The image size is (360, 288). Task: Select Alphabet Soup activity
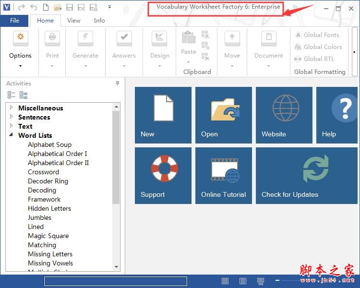coord(49,144)
